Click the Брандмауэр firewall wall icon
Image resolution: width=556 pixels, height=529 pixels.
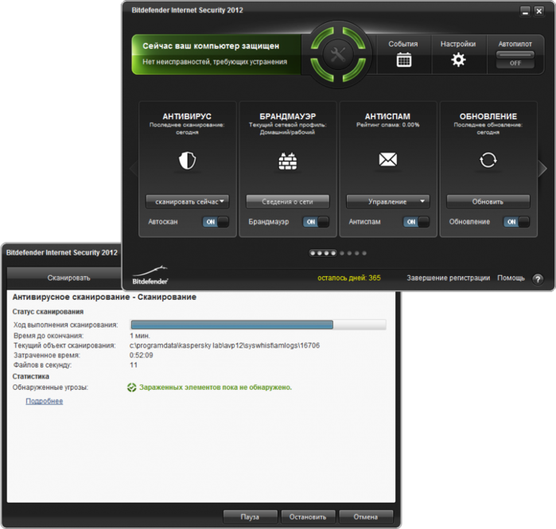click(288, 161)
